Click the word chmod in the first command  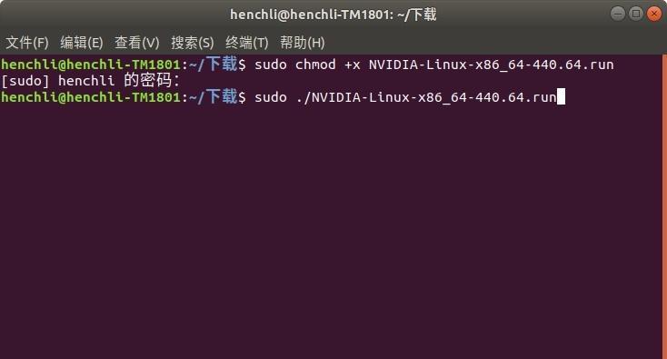tap(315, 65)
